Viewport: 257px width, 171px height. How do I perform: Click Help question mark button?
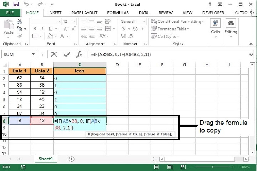click(210, 4)
